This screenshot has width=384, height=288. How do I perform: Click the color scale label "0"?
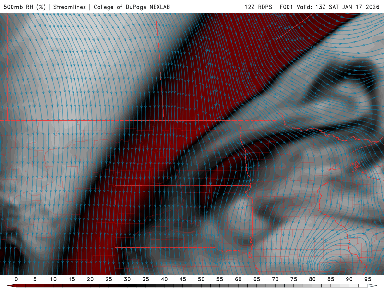click(16, 279)
